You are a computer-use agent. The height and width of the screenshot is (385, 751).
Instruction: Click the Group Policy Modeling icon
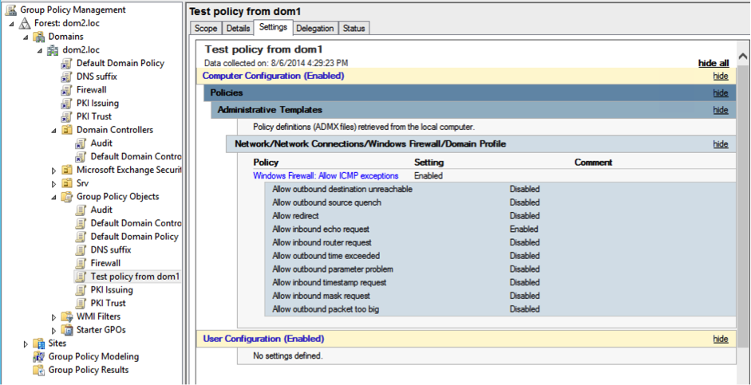(x=38, y=356)
